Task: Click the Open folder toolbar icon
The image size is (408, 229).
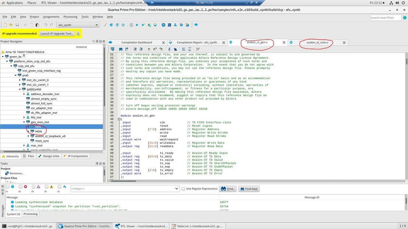Action: click(x=11, y=25)
